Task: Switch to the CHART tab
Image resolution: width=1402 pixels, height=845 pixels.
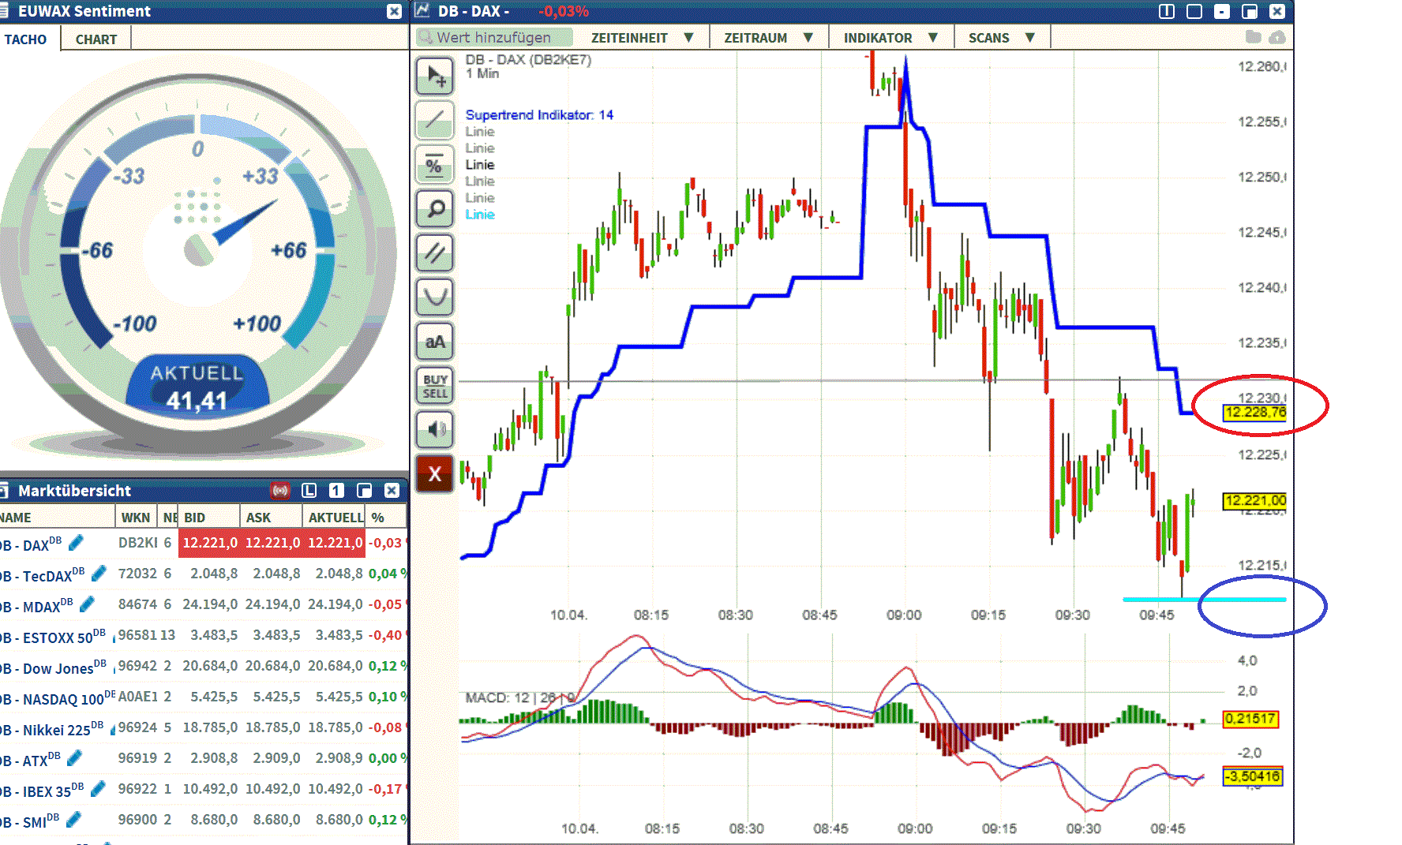Action: click(x=95, y=38)
